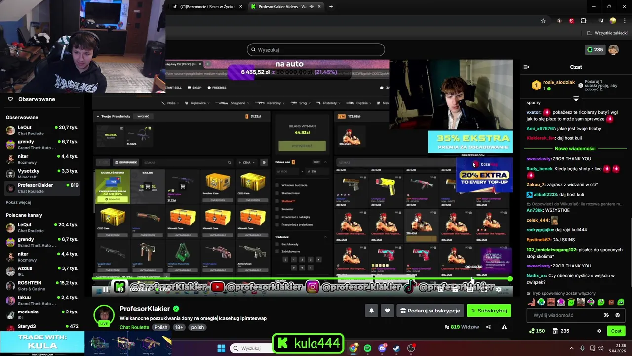
Task: Bookmark this page with the star icon
Action: 543,21
